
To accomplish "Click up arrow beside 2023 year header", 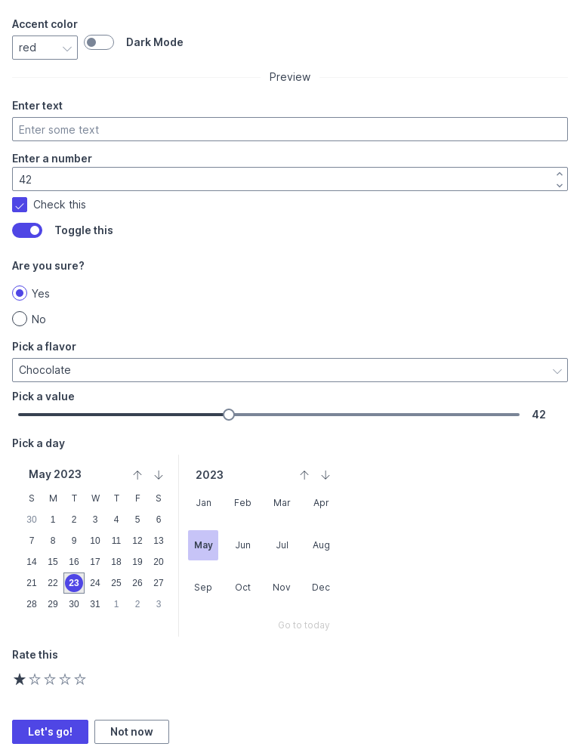I will [304, 475].
